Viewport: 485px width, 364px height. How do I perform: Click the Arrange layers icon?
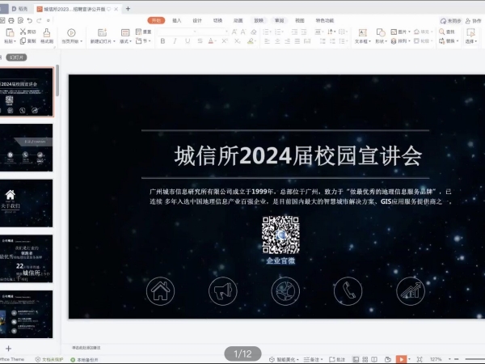click(x=394, y=41)
